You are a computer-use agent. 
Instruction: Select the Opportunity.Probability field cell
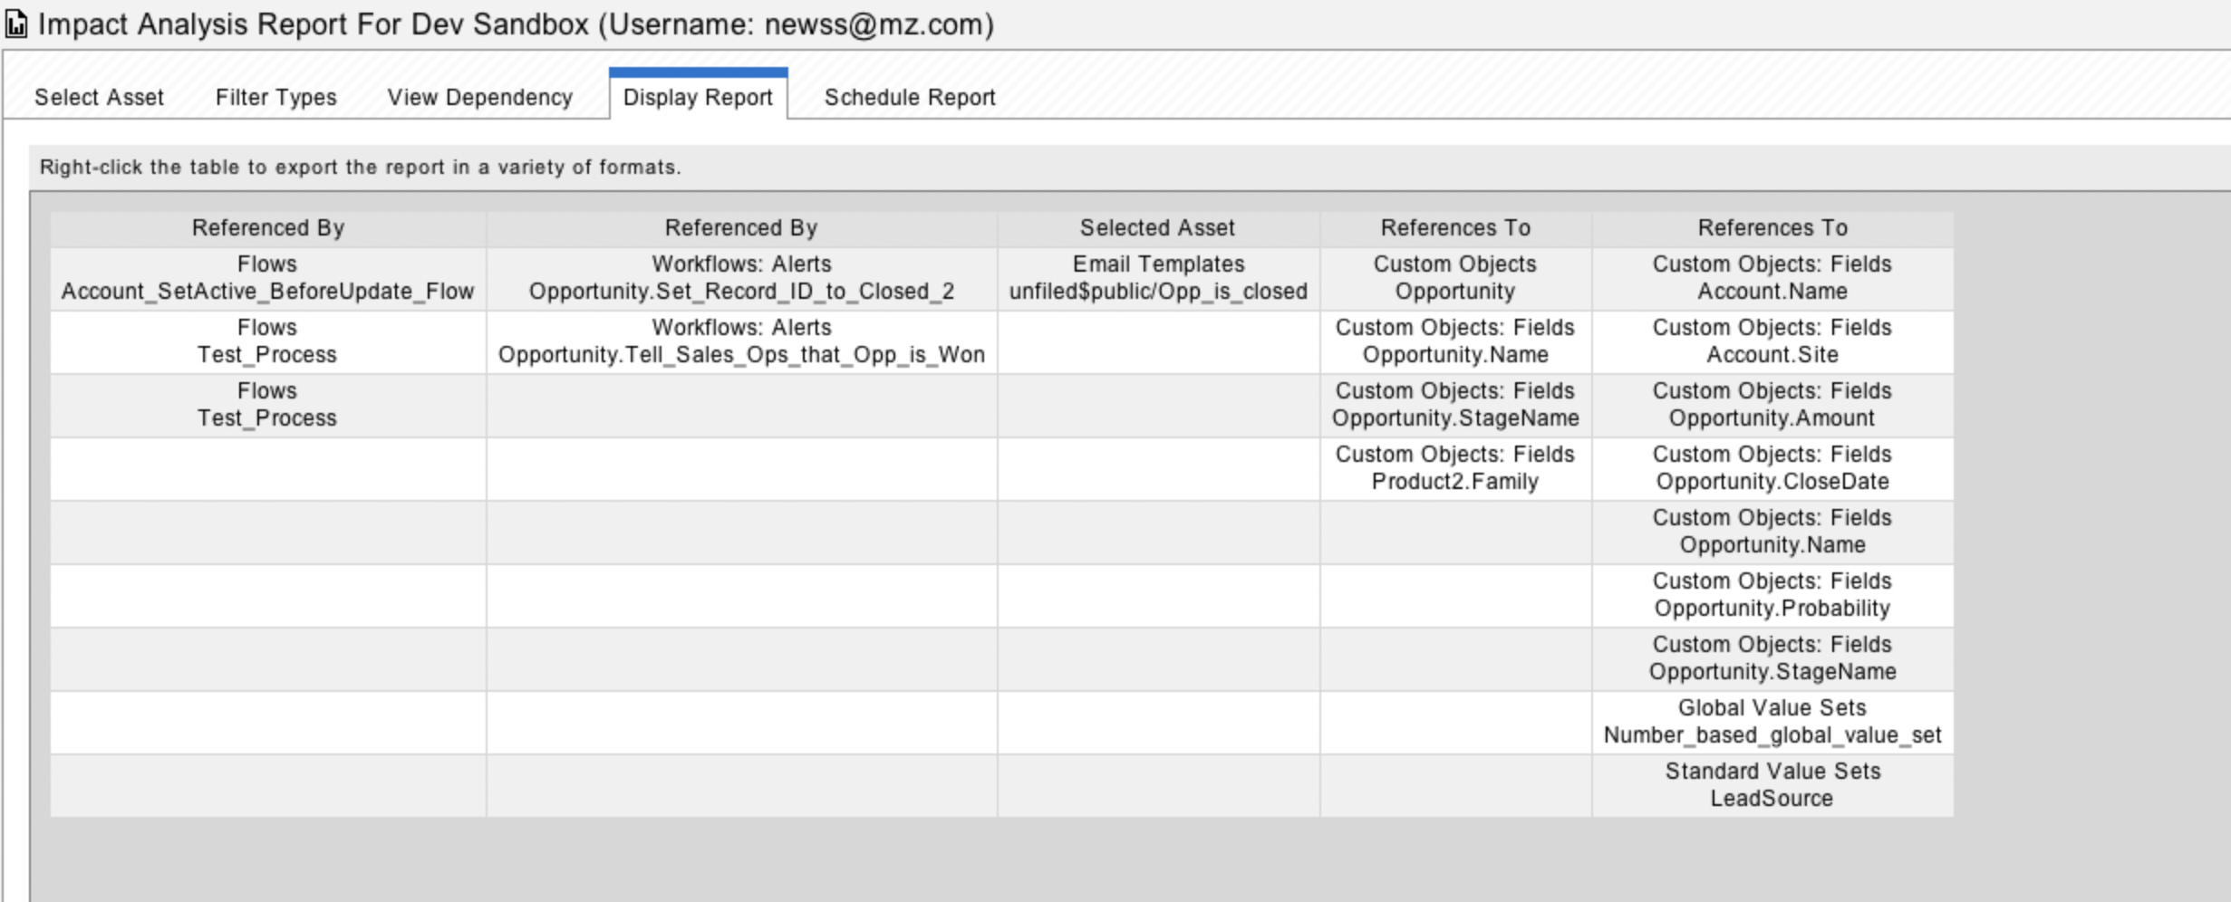pos(1772,596)
